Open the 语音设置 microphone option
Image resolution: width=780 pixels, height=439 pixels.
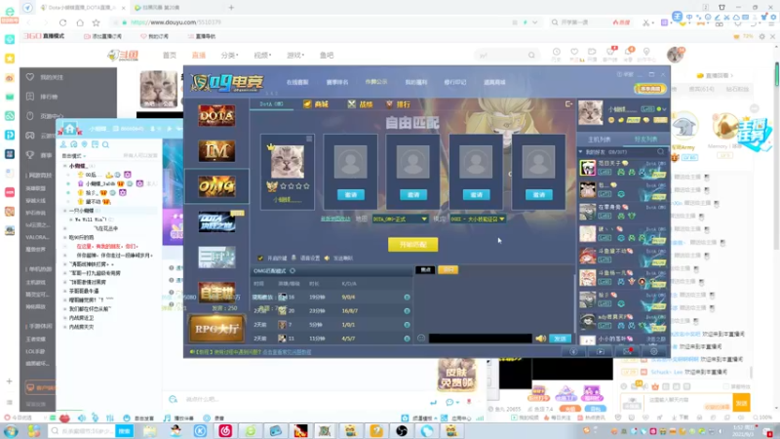306,258
